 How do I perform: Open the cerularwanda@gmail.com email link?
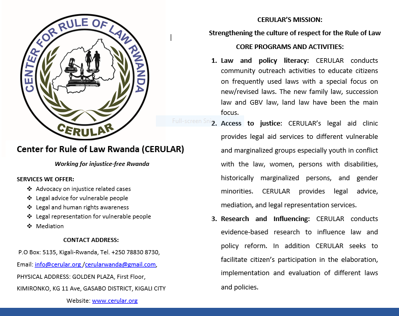(120, 264)
